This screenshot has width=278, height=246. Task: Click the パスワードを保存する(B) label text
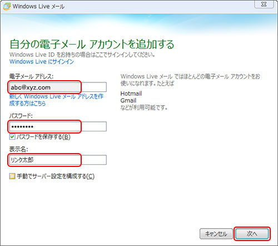pos(43,137)
